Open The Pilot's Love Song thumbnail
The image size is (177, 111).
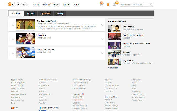114,37
